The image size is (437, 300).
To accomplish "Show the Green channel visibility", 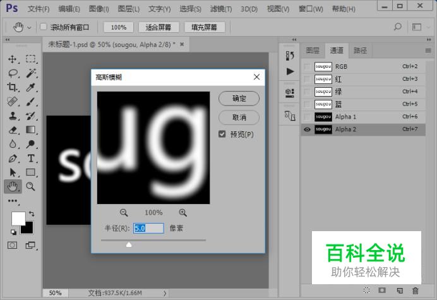I will pos(307,92).
